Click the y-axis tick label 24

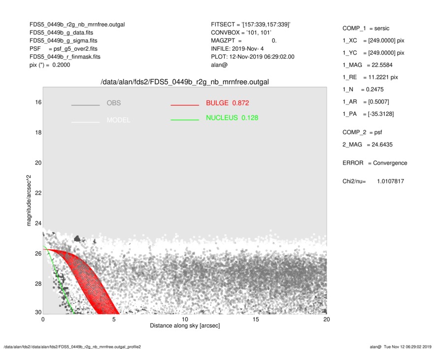click(x=38, y=223)
